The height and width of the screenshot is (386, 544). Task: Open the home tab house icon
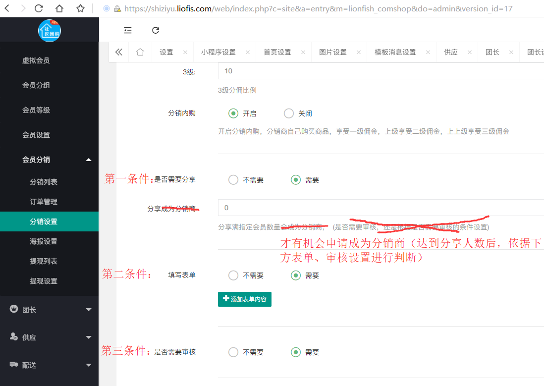pos(140,52)
